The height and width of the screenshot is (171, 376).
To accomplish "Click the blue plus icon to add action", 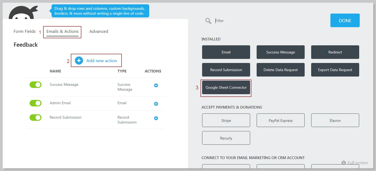I will (x=79, y=61).
